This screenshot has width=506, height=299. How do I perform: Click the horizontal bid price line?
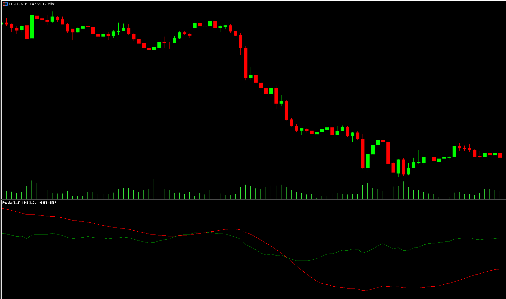[191, 157]
